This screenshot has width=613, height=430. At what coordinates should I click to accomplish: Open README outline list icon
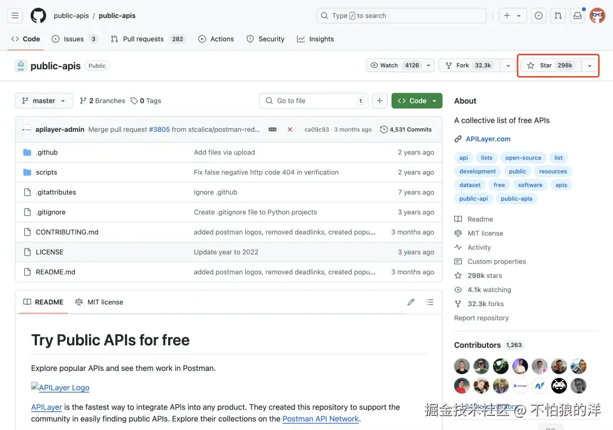pyautogui.click(x=430, y=302)
